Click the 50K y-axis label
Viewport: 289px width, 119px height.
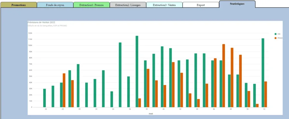coord(31,76)
